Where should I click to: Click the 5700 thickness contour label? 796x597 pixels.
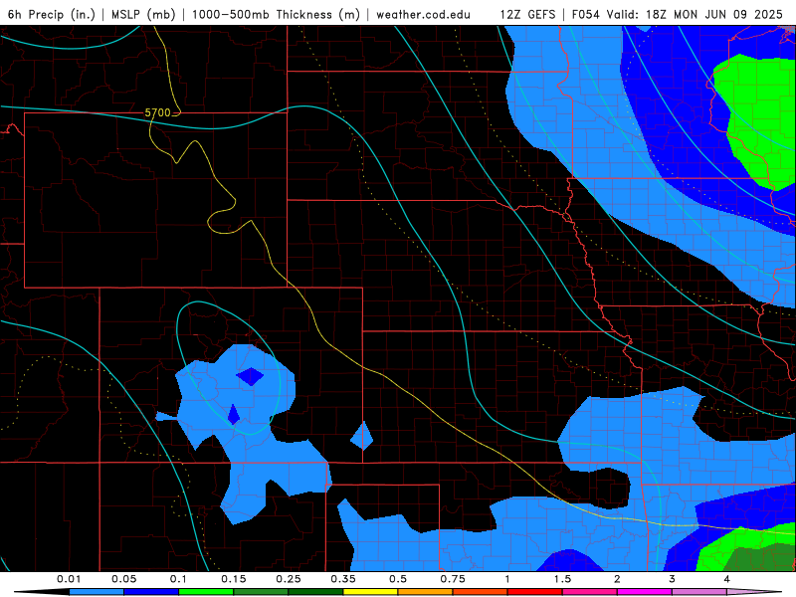(x=158, y=112)
